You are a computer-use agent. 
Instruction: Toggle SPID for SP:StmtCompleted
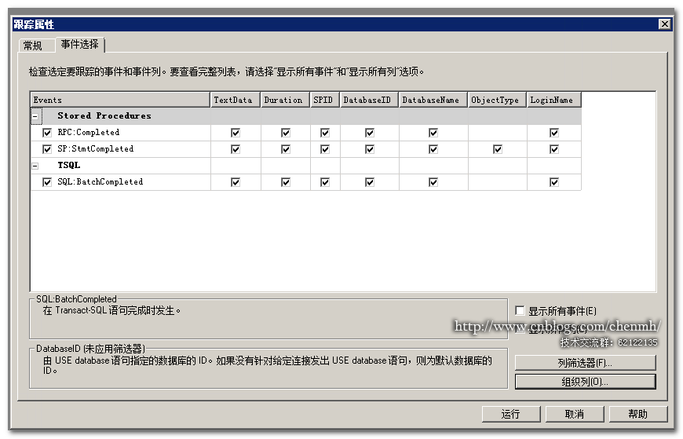pyautogui.click(x=324, y=149)
